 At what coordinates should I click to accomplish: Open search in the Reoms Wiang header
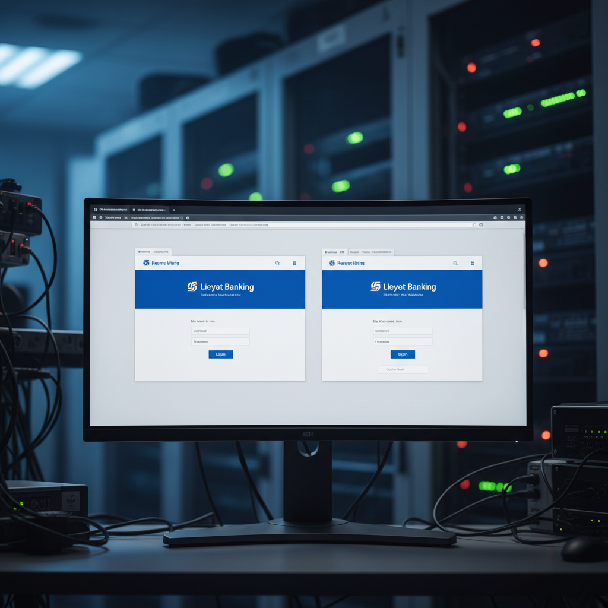pos(278,263)
